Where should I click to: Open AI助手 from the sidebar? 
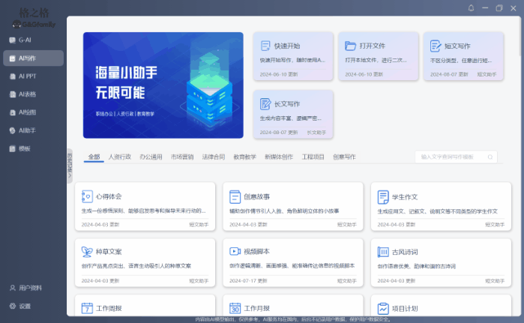(27, 130)
